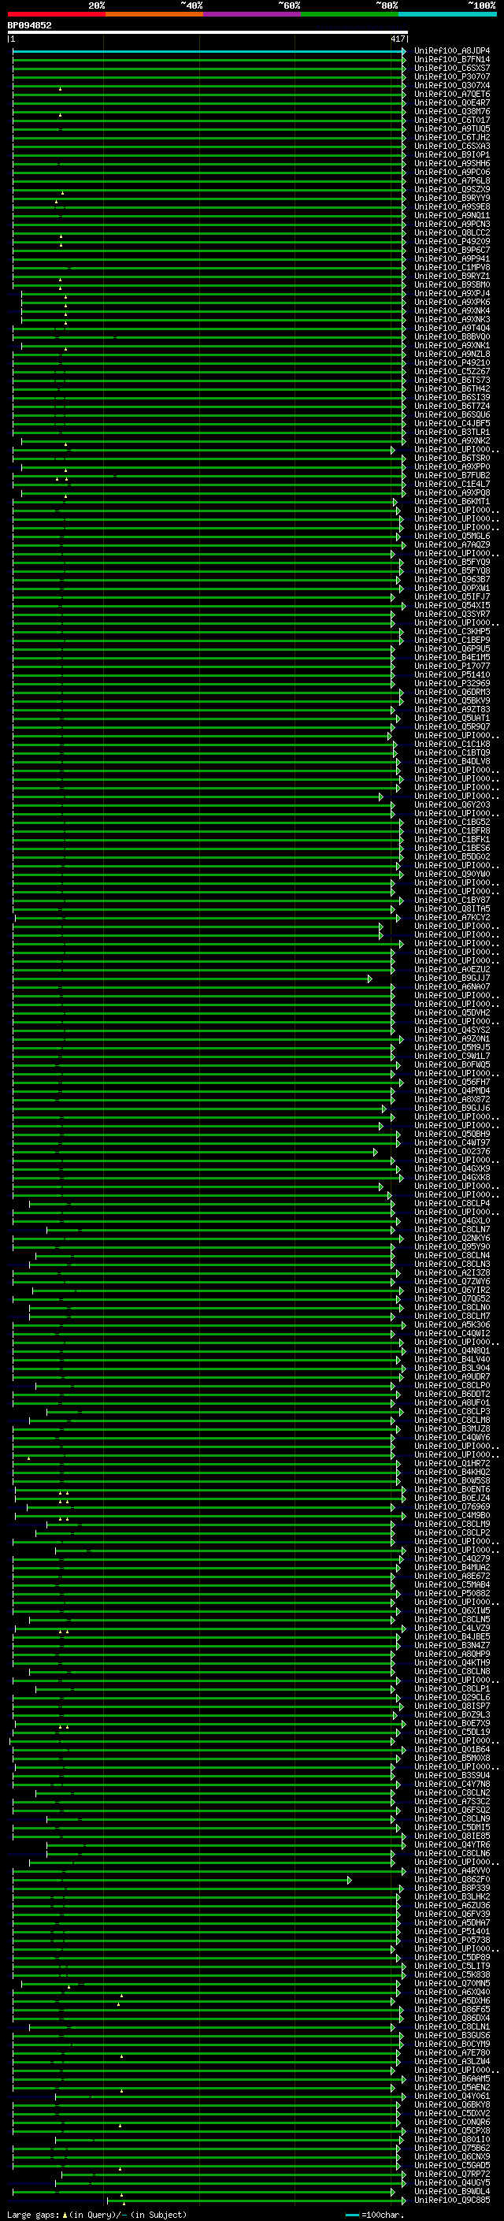504x2221 pixels.
Task: Click the cyan alignment bar for UniRef100_A8JDP4
Action: (208, 52)
